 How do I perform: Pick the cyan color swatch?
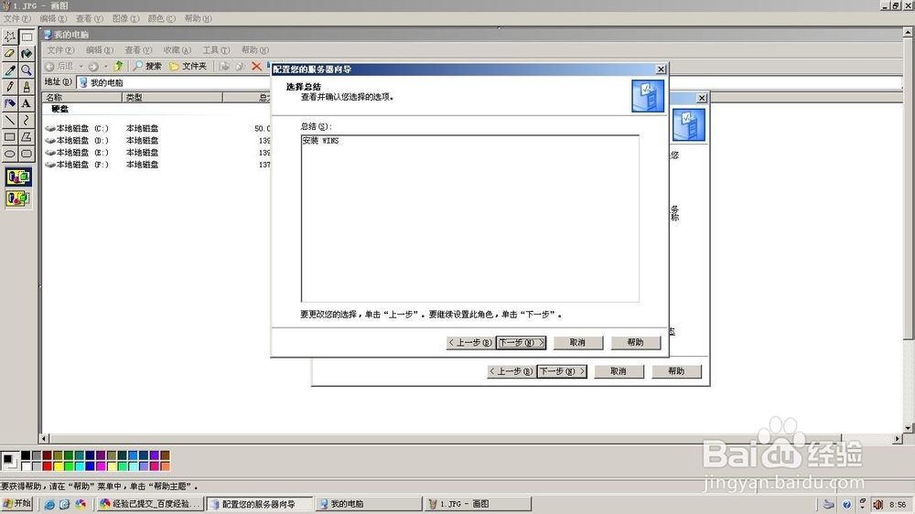[x=80, y=466]
